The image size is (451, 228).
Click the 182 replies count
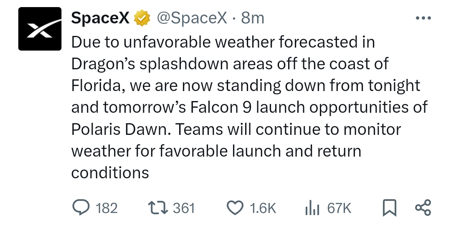coord(106,208)
